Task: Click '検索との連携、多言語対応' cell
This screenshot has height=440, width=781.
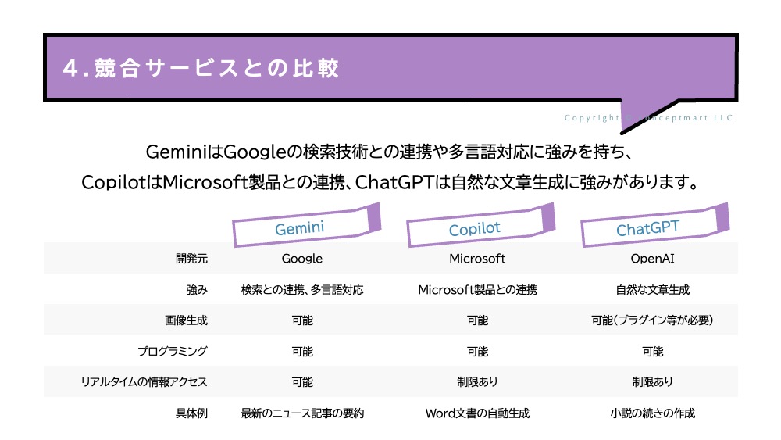Action: click(302, 289)
